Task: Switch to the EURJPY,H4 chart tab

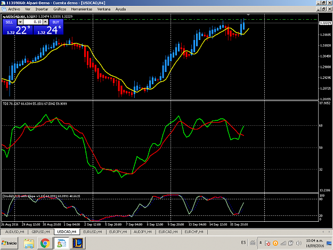Action: (118, 232)
